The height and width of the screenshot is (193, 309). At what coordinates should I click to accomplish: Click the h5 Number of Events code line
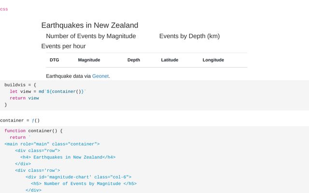84,183
